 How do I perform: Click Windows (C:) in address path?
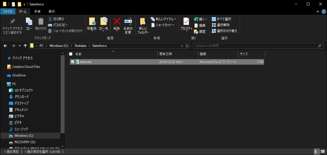(59, 46)
